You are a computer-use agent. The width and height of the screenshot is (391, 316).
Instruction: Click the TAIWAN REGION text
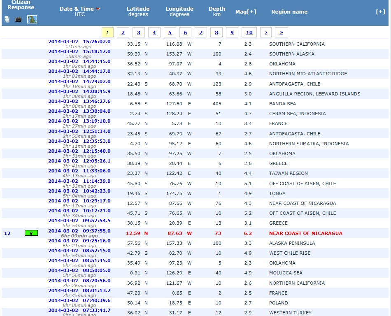tap(289, 173)
